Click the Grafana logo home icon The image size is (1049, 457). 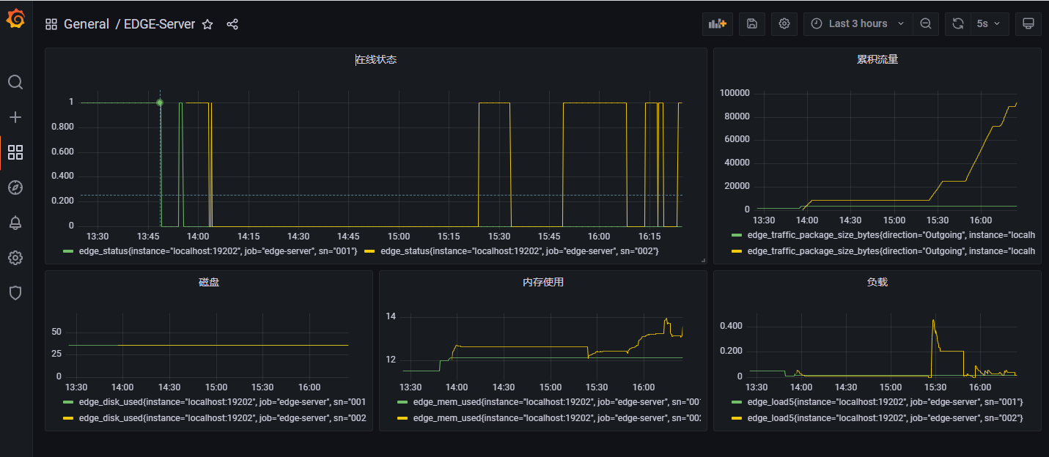[x=15, y=20]
